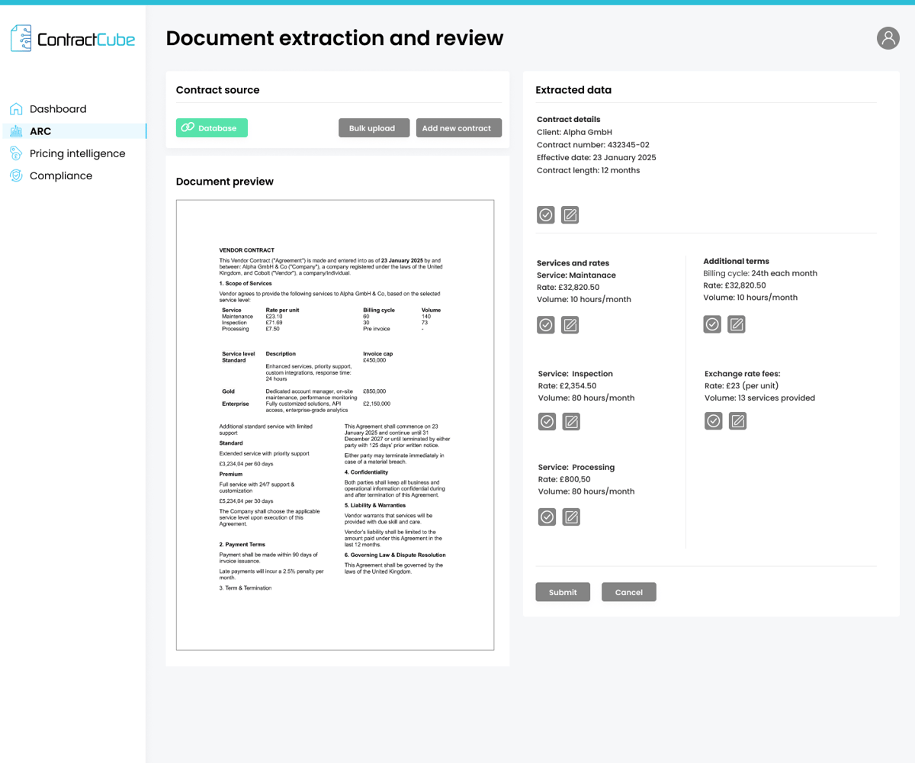Image resolution: width=915 pixels, height=763 pixels.
Task: Approve the Inspection service checkmark
Action: tap(547, 421)
